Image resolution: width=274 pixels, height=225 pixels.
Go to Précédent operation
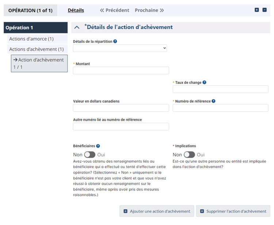pyautogui.click(x=114, y=10)
